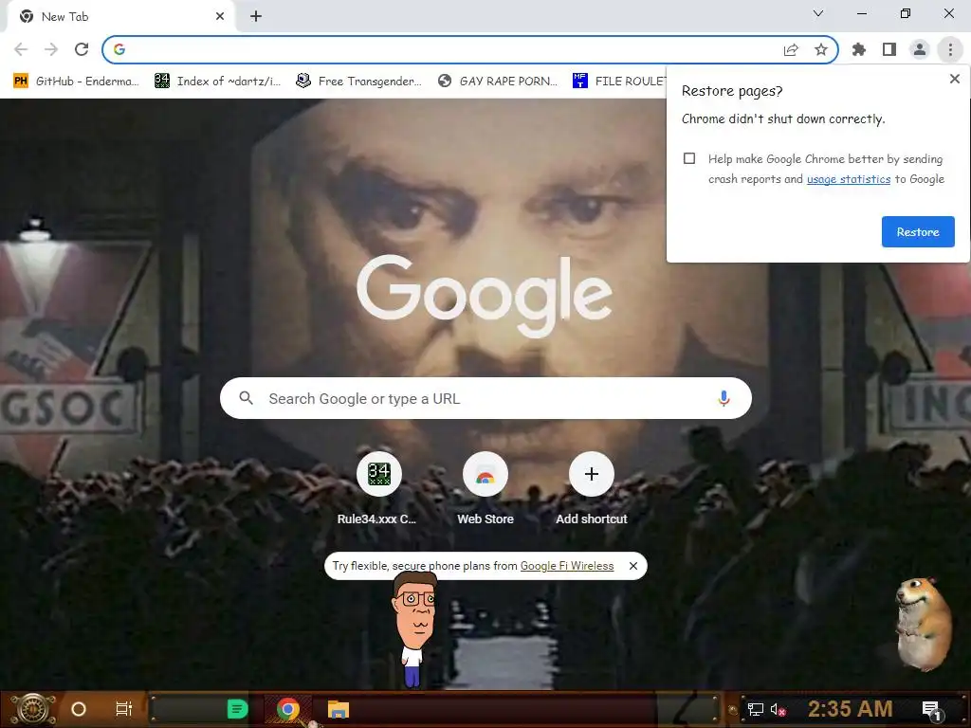The image size is (971, 728).
Task: Close the New Tab tab
Action: tap(220, 17)
